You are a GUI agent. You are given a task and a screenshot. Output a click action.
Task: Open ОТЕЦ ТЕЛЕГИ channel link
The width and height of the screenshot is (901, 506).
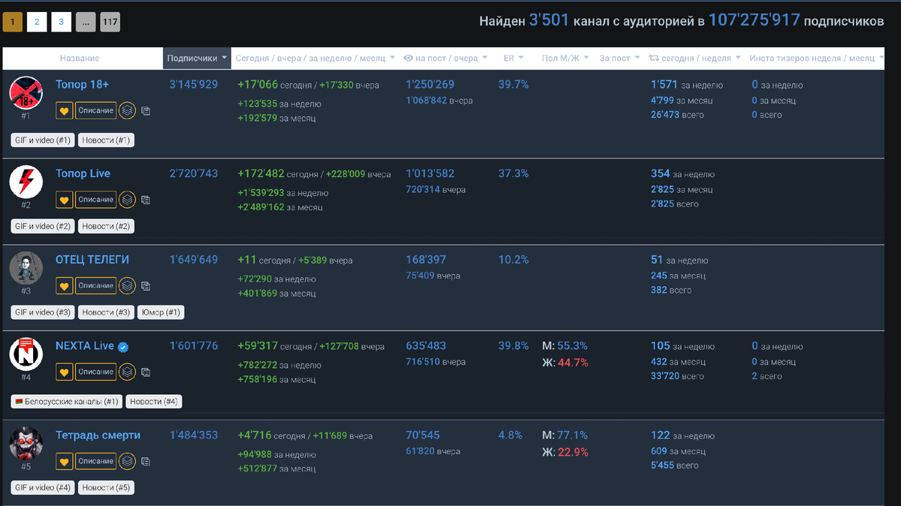(x=92, y=260)
